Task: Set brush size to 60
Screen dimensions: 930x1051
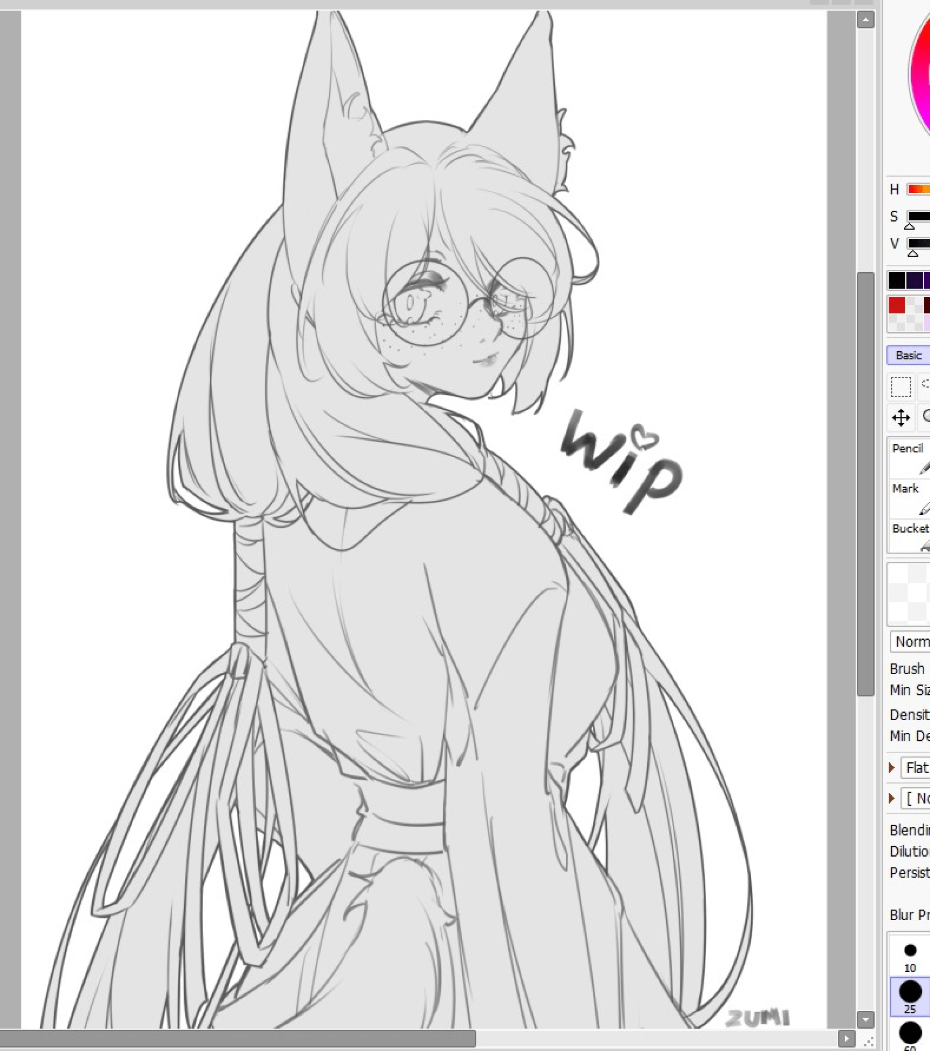Action: coord(910,1034)
